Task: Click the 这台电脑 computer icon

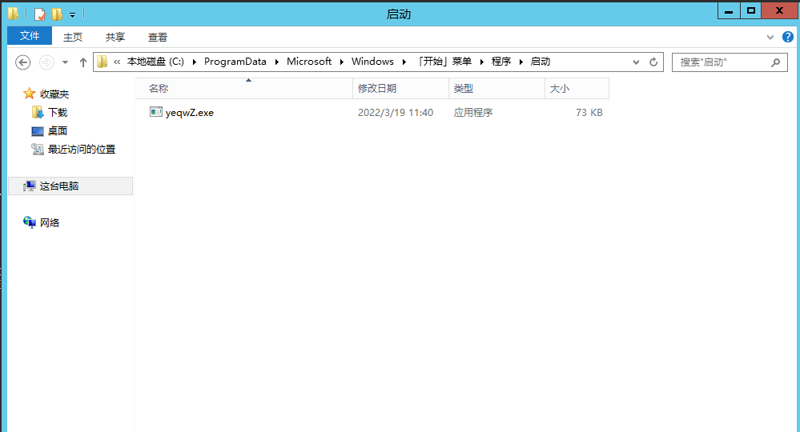Action: (x=30, y=186)
